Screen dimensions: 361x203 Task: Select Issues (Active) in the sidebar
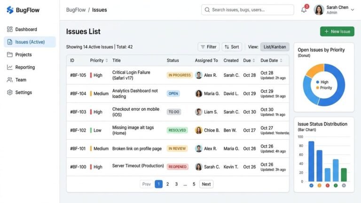coord(30,42)
